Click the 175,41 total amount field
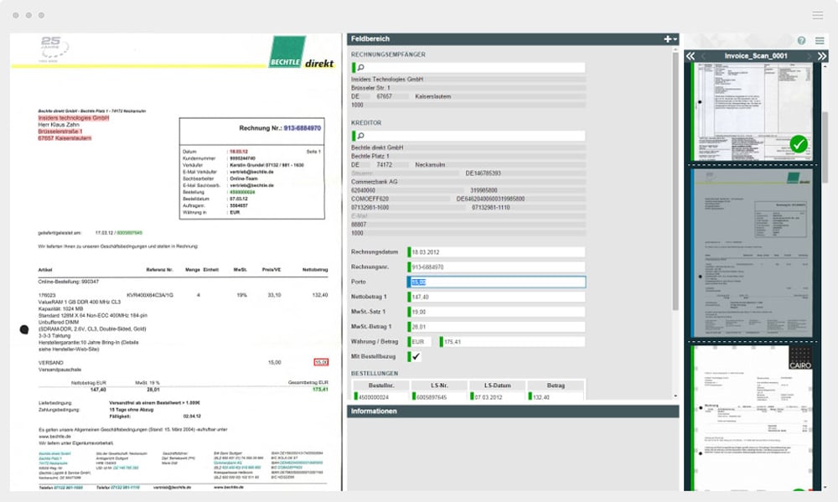This screenshot has width=838, height=502. (x=513, y=342)
